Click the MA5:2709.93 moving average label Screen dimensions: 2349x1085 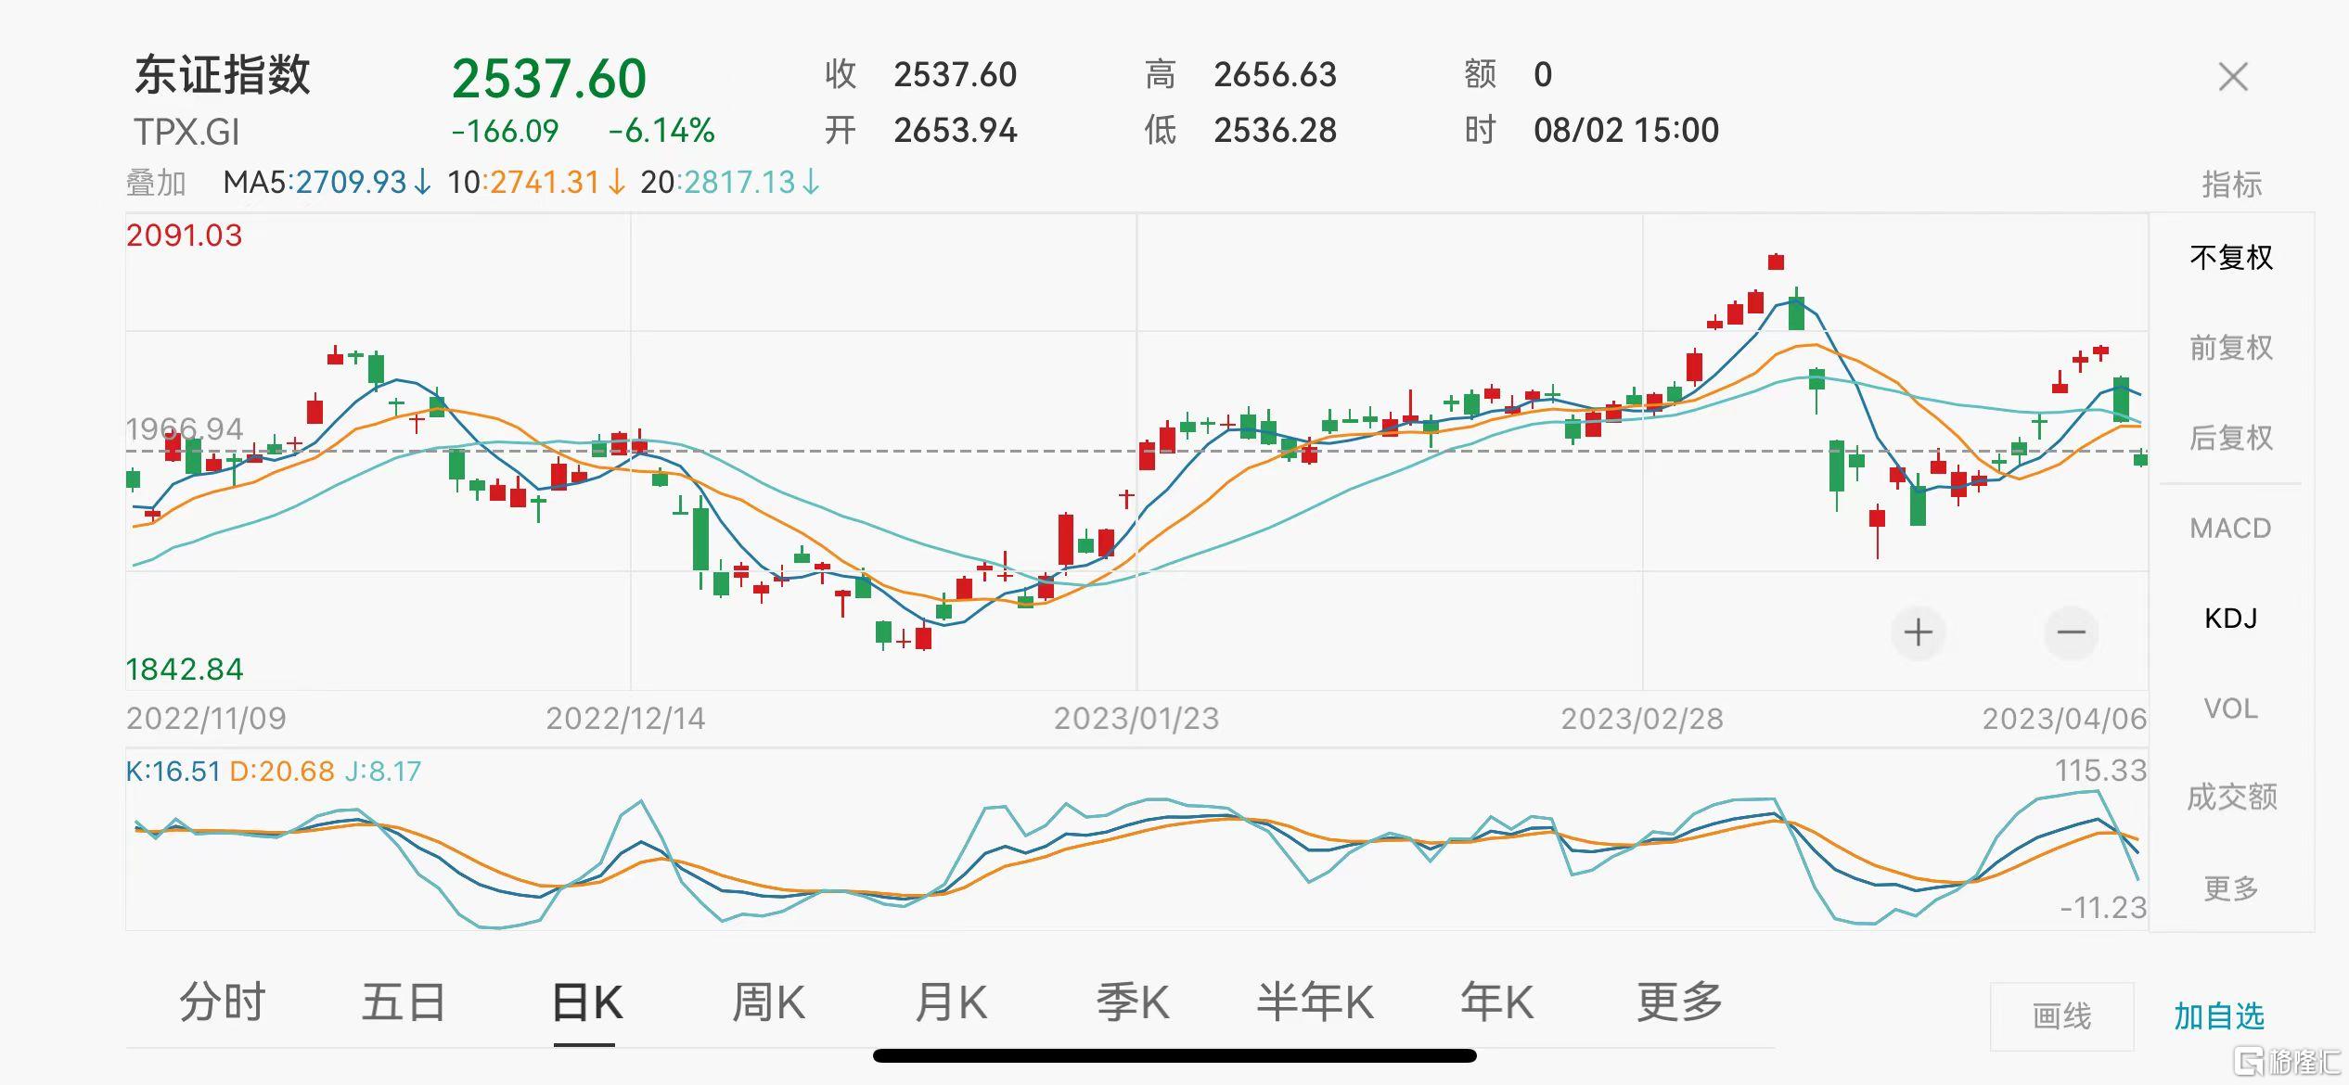tap(327, 183)
